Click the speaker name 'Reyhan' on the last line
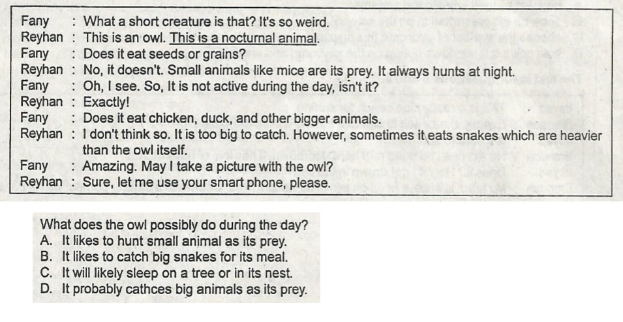Viewport: 623px width, 322px height. tap(42, 182)
